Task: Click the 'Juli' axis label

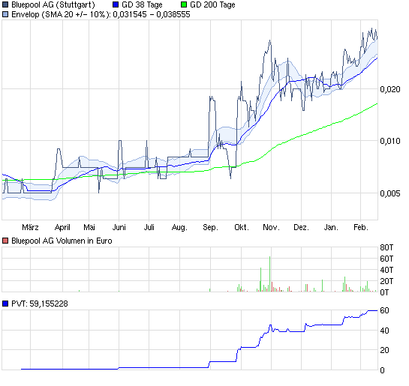Action: (x=149, y=227)
